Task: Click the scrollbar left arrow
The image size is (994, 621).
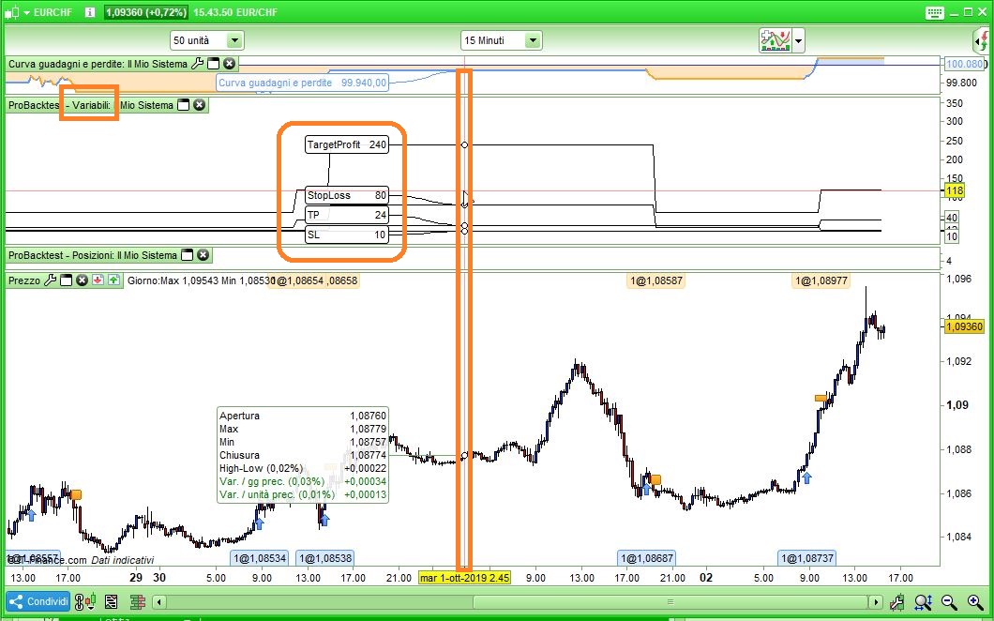Action: coord(159,602)
